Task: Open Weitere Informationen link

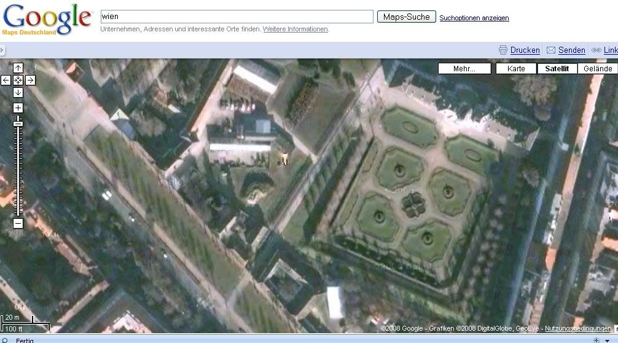Action: (295, 29)
